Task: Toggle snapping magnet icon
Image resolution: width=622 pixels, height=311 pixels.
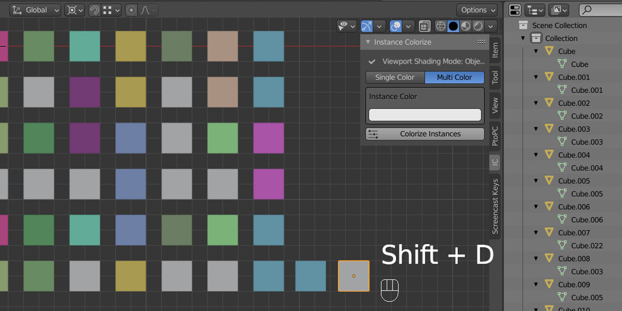Action: (x=94, y=10)
